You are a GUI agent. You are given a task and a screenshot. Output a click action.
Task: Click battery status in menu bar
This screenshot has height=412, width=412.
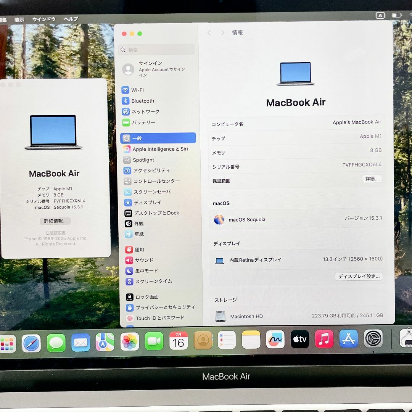pyautogui.click(x=397, y=15)
